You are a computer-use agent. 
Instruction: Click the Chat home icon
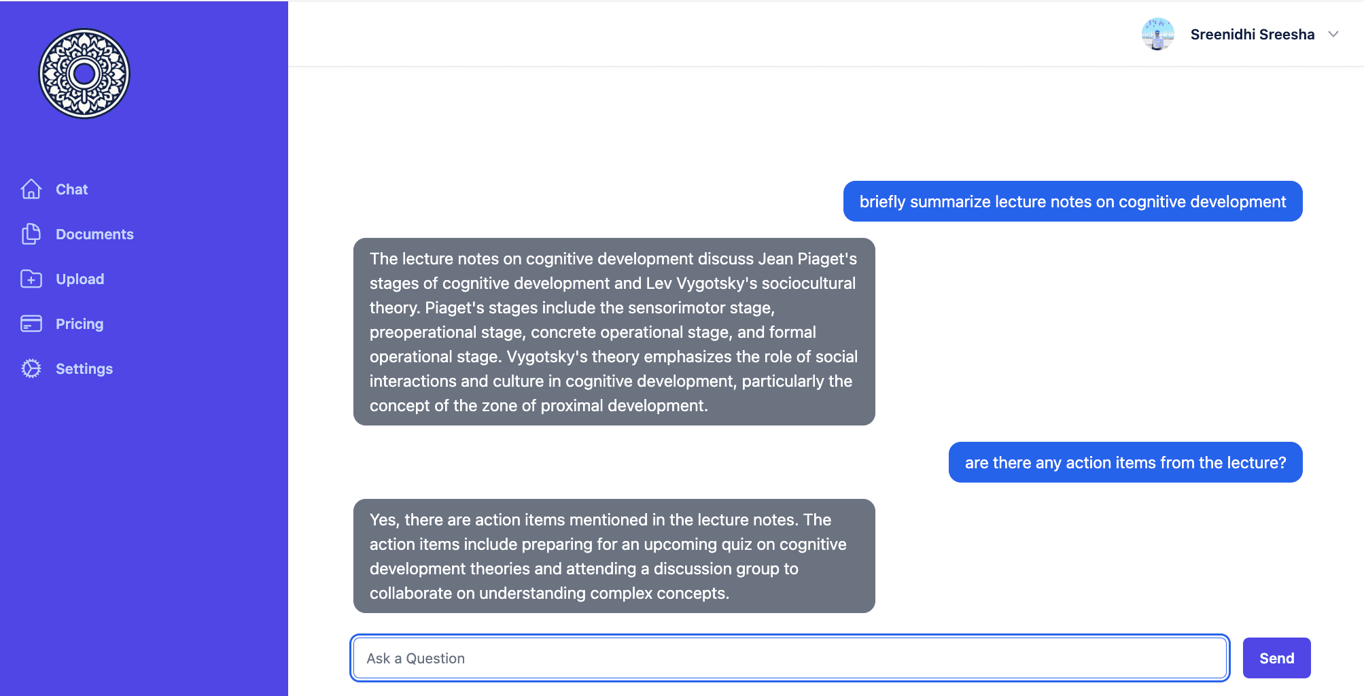(x=31, y=189)
